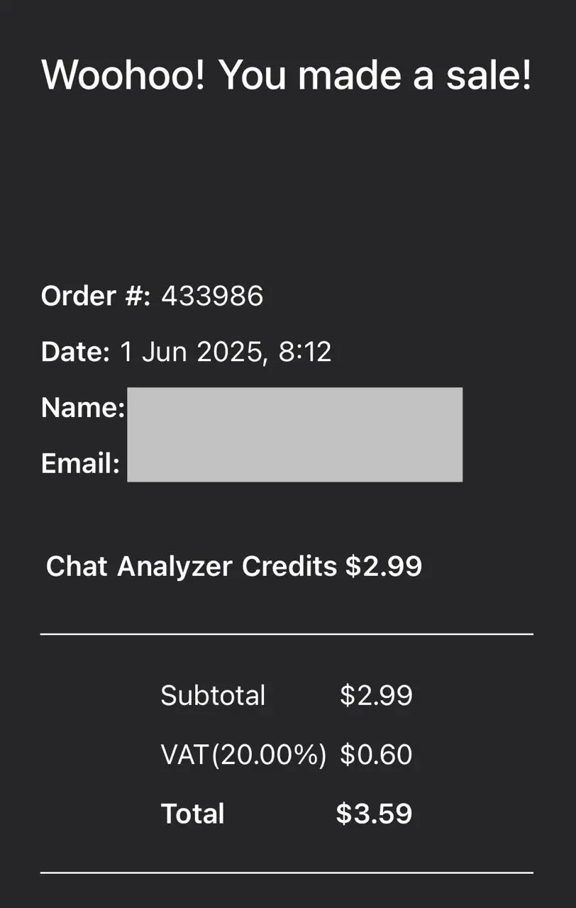
Task: Click the Subtotal amount $2.99
Action: pyautogui.click(x=376, y=696)
